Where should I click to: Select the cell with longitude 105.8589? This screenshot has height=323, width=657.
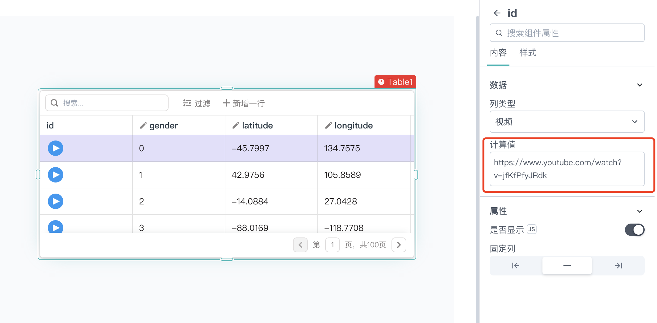pos(364,175)
